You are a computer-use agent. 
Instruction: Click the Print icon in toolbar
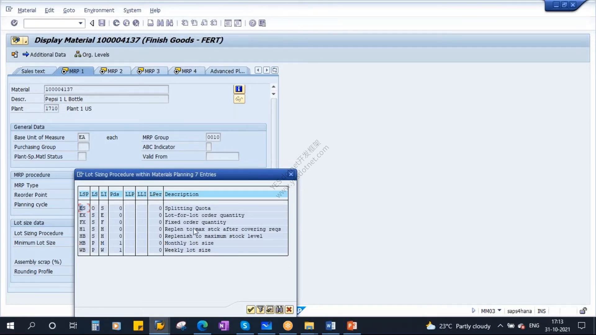click(x=150, y=23)
